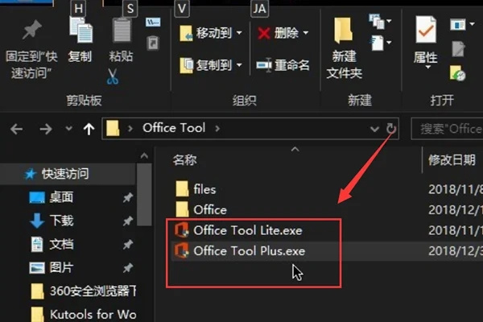Screen dimensions: 483x322
Task: Click the search Office Tool box
Action: click(448, 129)
